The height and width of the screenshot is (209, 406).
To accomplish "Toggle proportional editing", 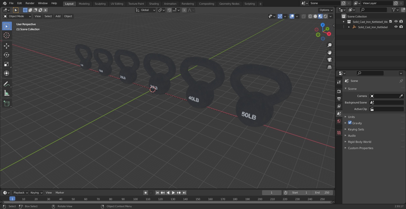I will [x=184, y=10].
